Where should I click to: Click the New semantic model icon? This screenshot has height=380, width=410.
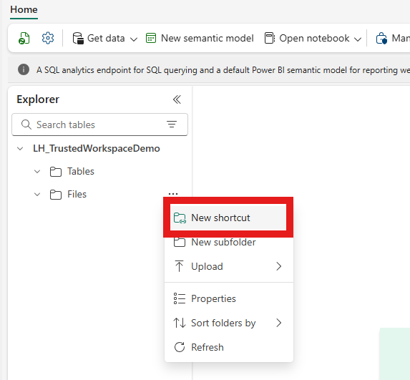[x=151, y=38]
